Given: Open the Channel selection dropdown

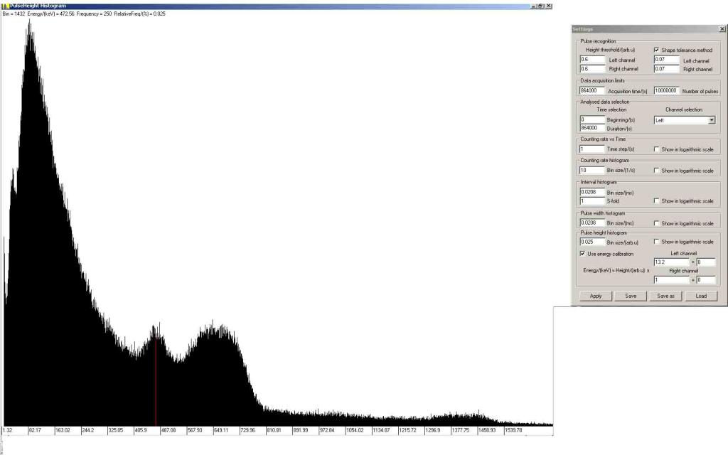Looking at the screenshot, I should coord(711,121).
